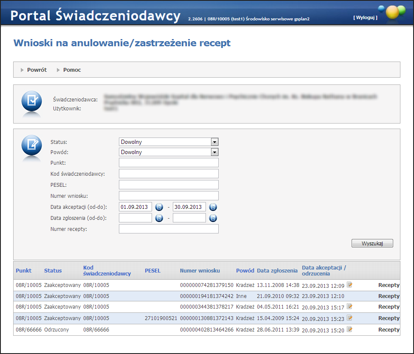Screen dimensions: 414x354
Task: Click note icon in row dated 20.09.2013 15:23
Action: coord(349,318)
